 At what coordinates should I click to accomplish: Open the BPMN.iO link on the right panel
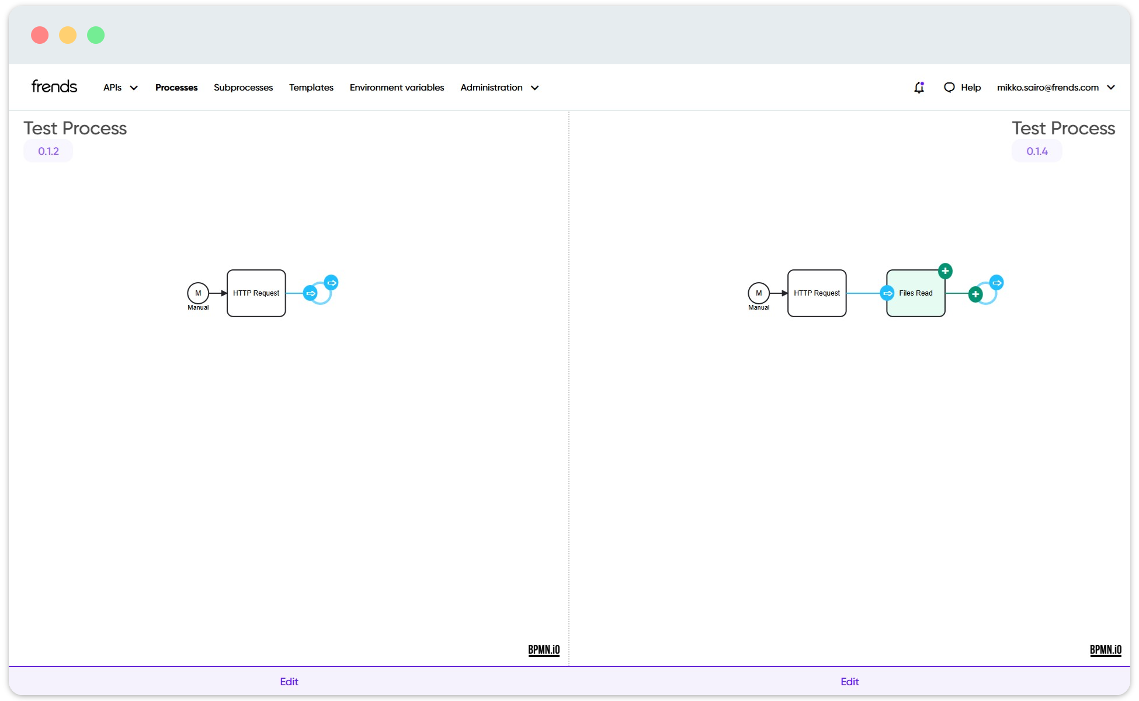[1105, 649]
